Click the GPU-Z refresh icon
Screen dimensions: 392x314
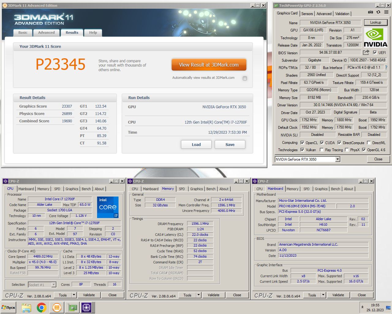click(x=379, y=12)
